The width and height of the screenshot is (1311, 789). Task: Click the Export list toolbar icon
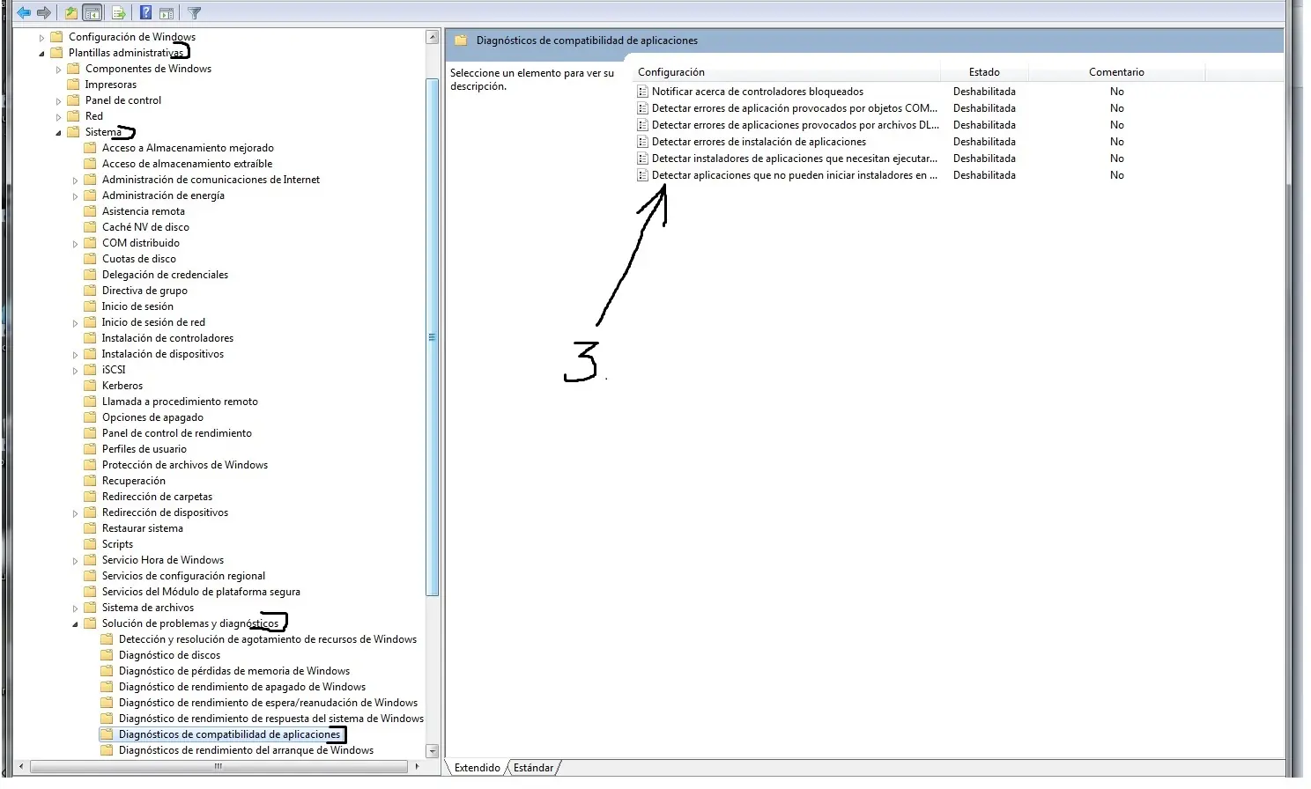[119, 13]
